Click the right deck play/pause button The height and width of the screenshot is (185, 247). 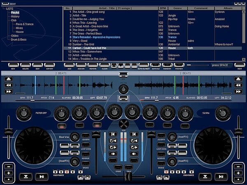click(221, 177)
